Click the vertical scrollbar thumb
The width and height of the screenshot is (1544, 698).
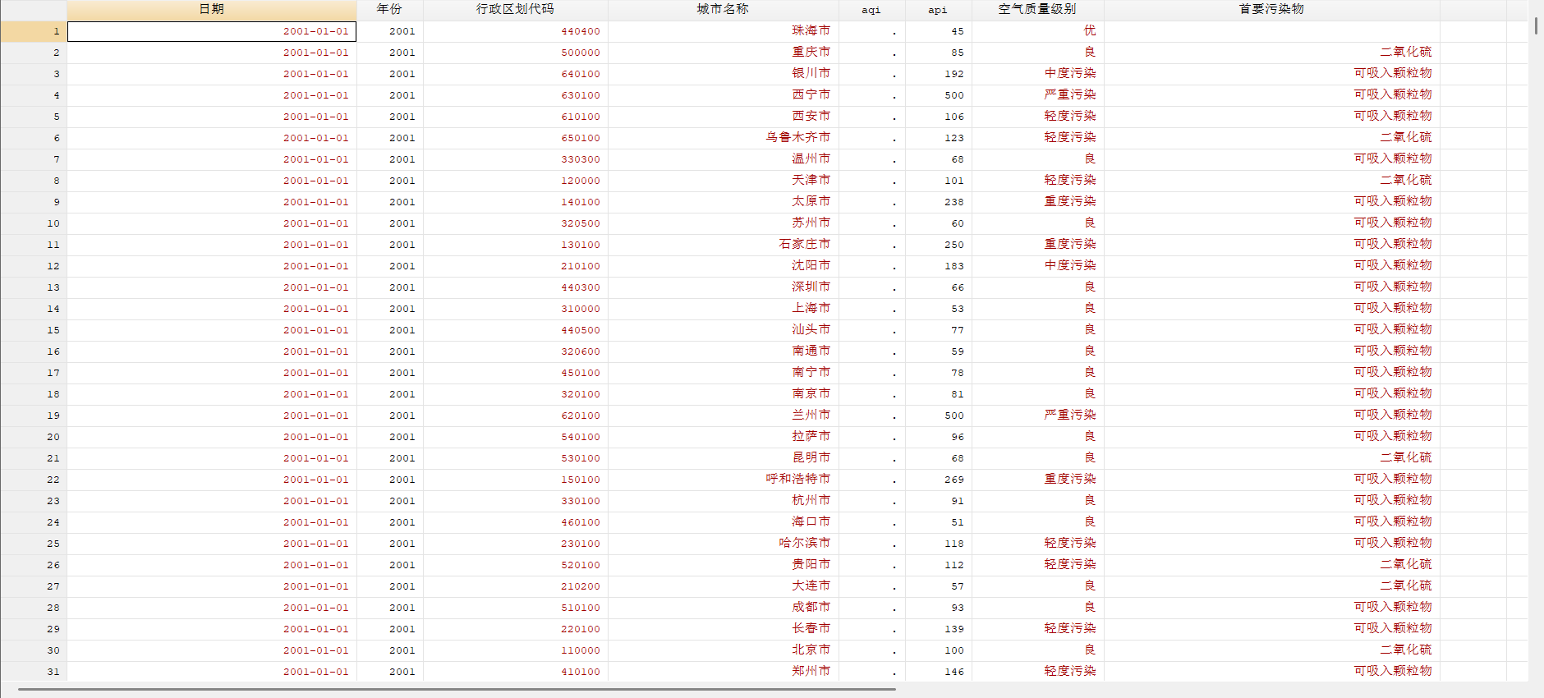(1536, 25)
